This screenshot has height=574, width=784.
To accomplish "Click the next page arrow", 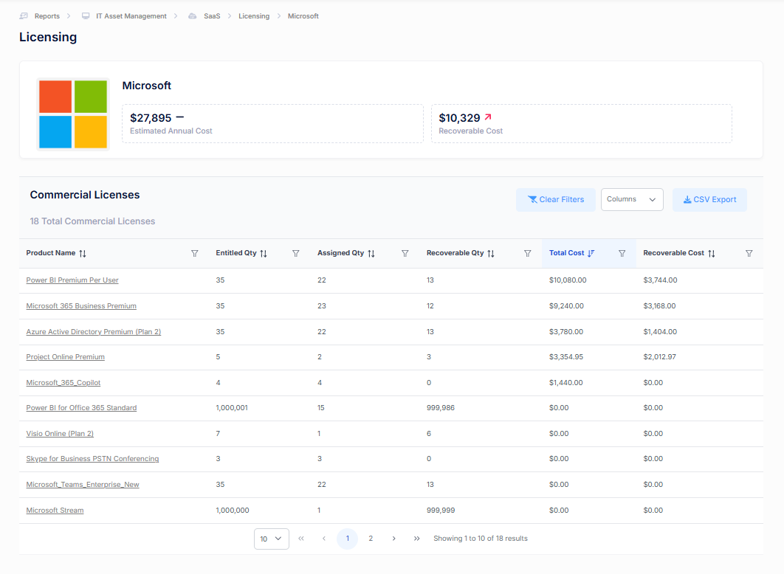I will click(394, 539).
